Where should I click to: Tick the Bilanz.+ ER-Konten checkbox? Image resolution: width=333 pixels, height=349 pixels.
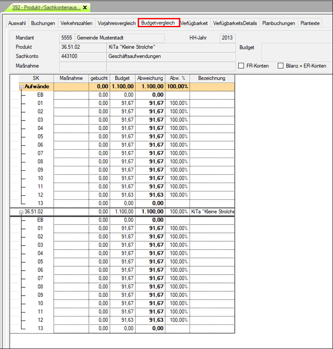tap(280, 66)
